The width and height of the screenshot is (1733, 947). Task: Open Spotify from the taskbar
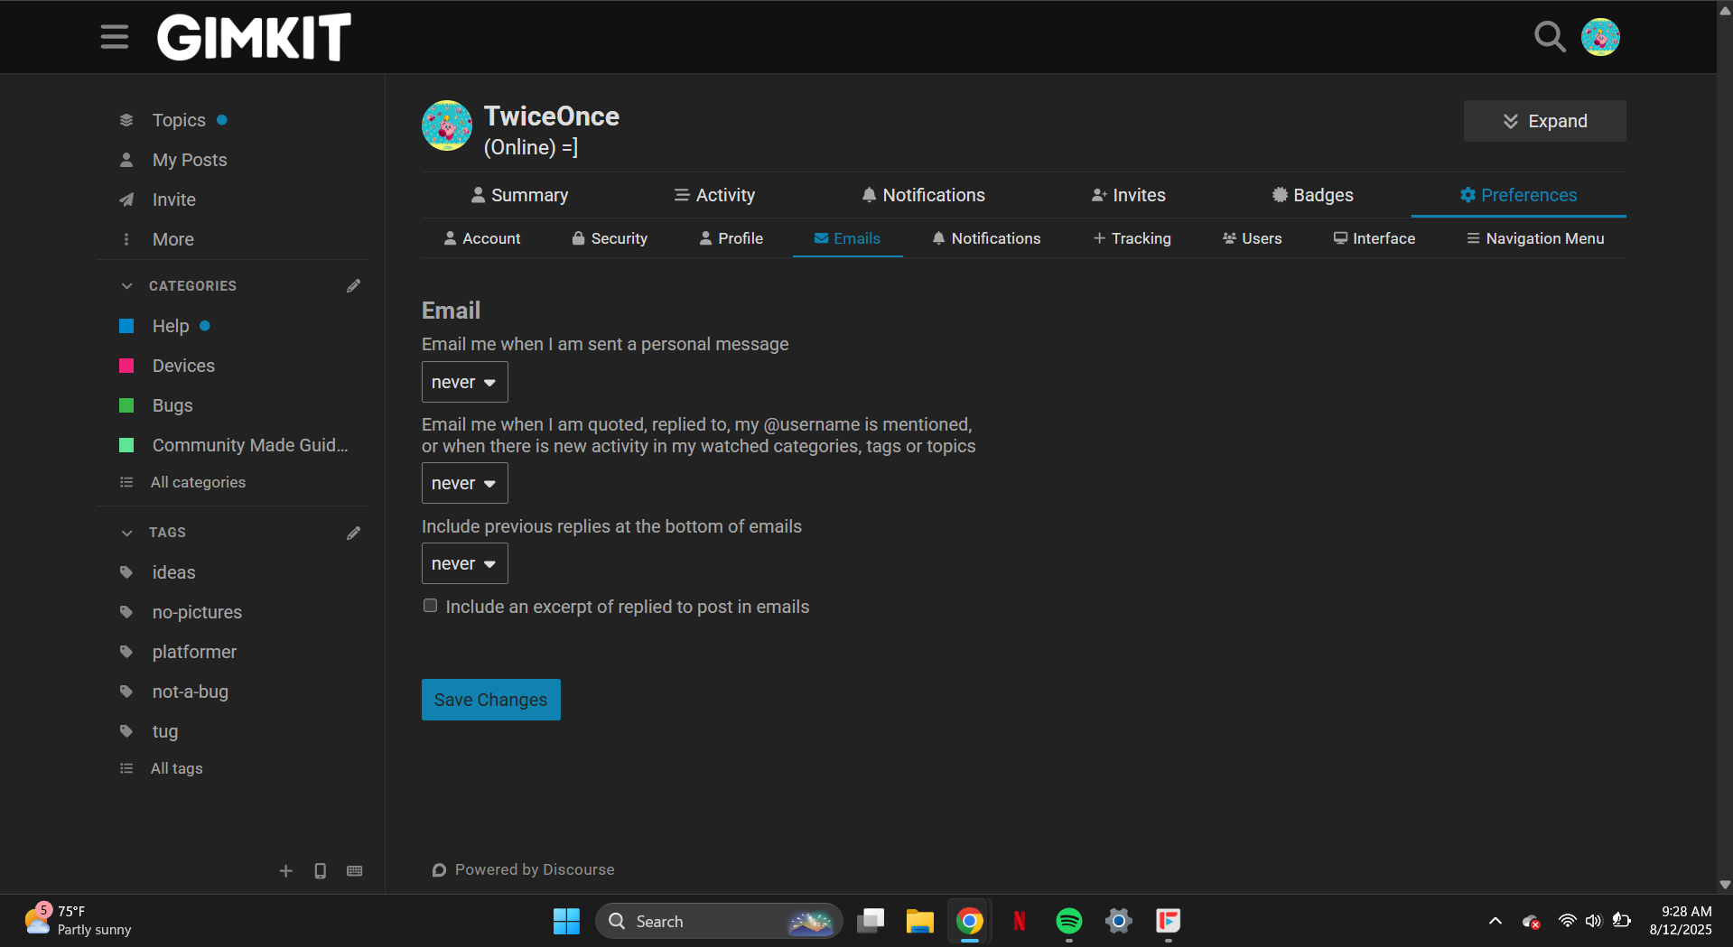click(x=1068, y=921)
